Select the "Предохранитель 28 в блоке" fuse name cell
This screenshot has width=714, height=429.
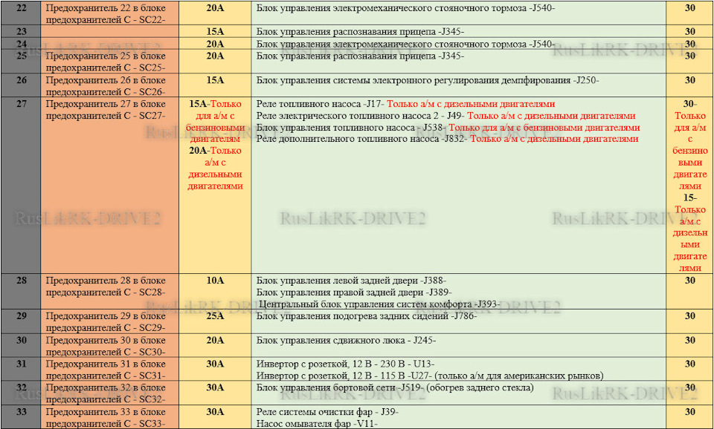[x=110, y=292]
